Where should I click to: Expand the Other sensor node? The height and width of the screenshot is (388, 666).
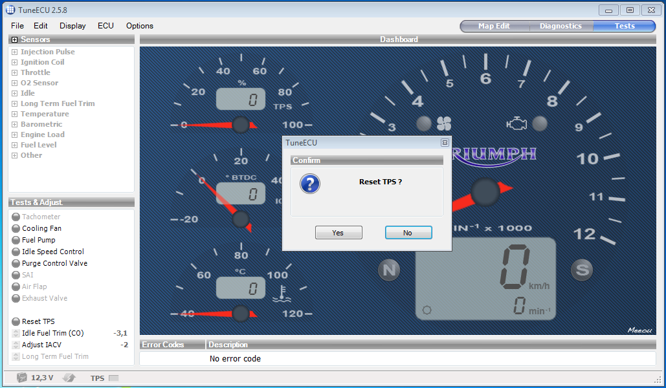(x=14, y=155)
